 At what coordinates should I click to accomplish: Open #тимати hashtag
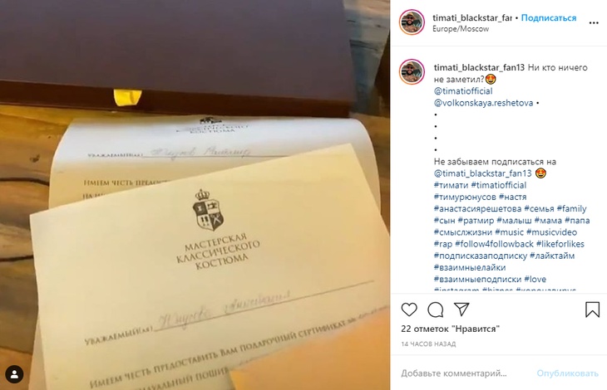click(451, 185)
